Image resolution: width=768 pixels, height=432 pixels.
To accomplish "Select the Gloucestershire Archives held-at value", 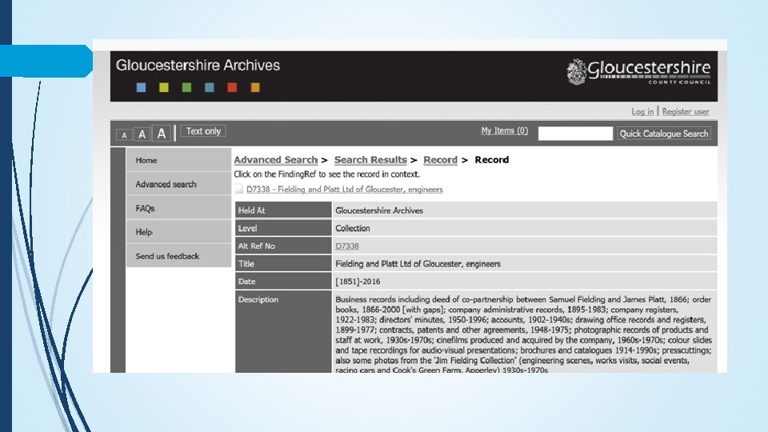I will tap(379, 210).
